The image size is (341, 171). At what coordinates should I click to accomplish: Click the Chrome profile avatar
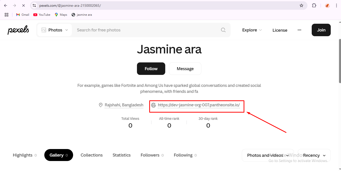click(327, 5)
